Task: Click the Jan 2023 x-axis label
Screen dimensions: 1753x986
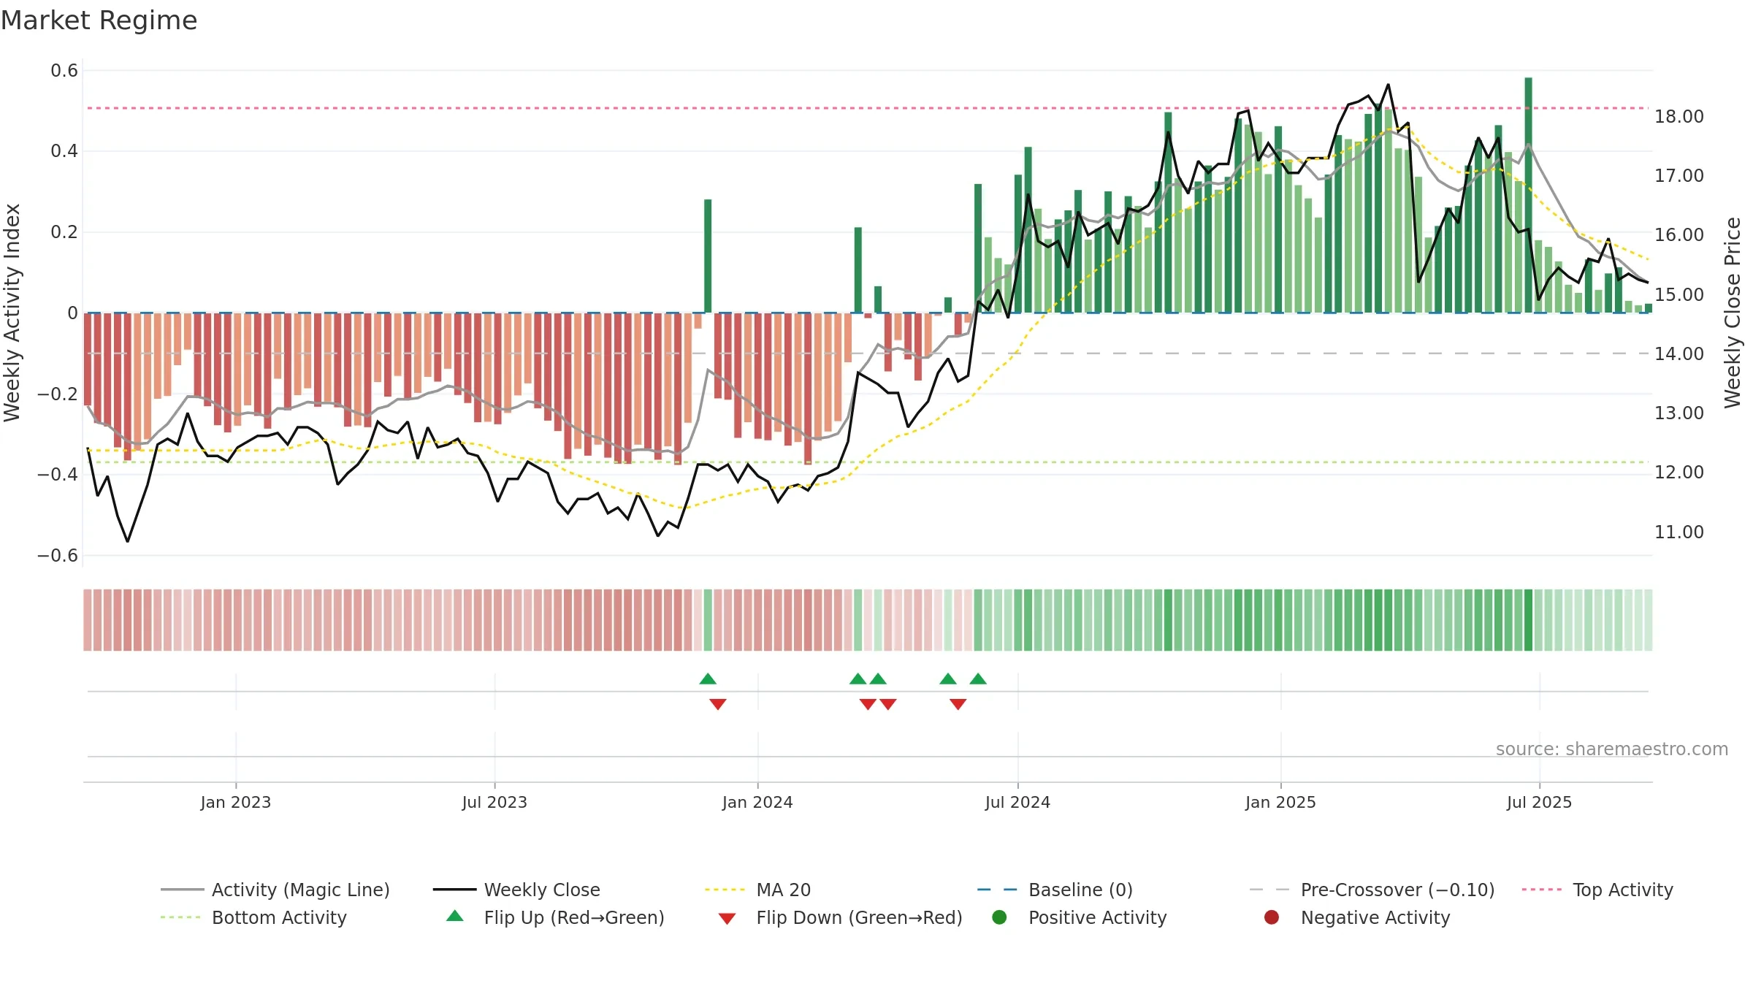Action: coord(236,803)
